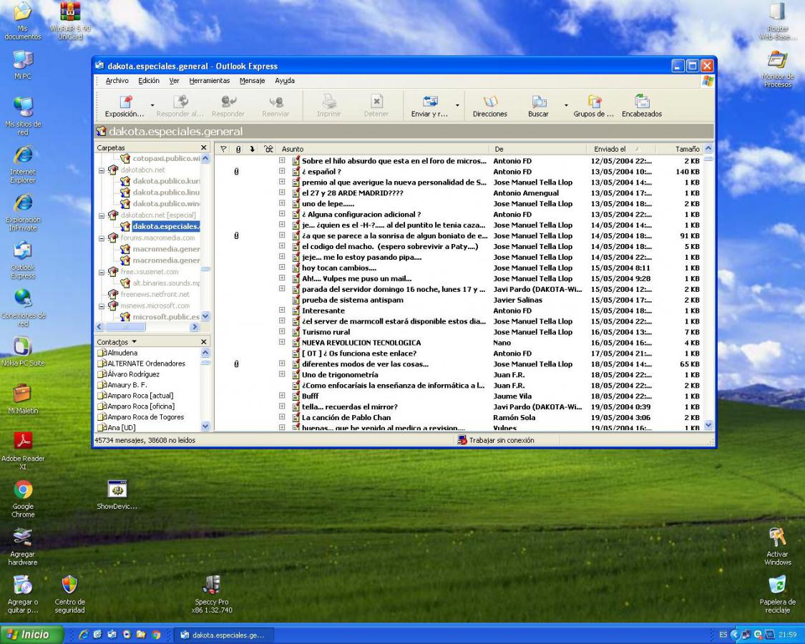Open Grupos de noticias toolbar icon
Image resolution: width=805 pixels, height=644 pixels.
tap(594, 102)
